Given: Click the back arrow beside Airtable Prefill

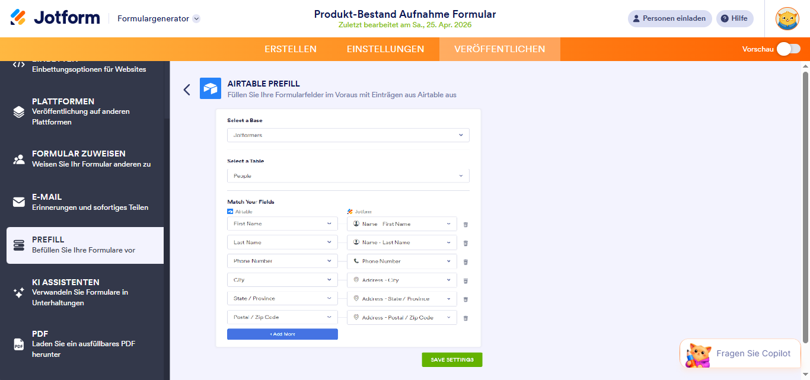Looking at the screenshot, I should coord(187,90).
